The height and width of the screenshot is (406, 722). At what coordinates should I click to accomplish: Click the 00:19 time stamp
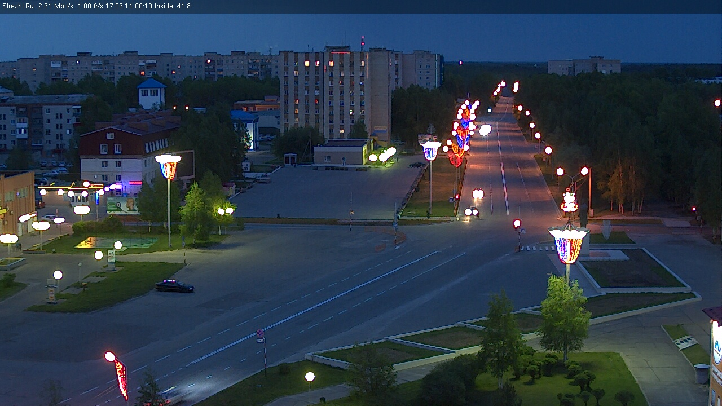[x=143, y=6]
